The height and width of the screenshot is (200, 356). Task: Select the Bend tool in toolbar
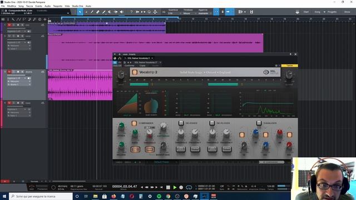116,12
